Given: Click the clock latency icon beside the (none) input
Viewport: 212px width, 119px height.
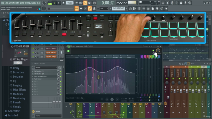Looking at the screenshot, I should (x=60, y=68).
